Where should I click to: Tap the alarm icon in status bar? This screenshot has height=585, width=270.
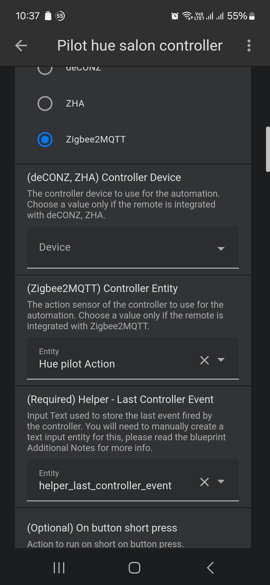coord(175,16)
